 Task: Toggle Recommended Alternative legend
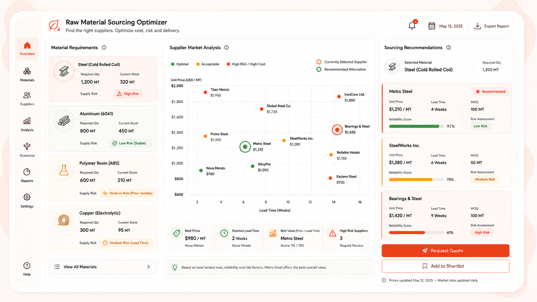(341, 69)
